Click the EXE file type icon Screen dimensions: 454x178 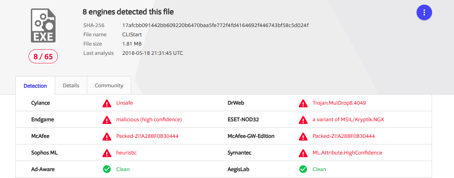pos(43,25)
